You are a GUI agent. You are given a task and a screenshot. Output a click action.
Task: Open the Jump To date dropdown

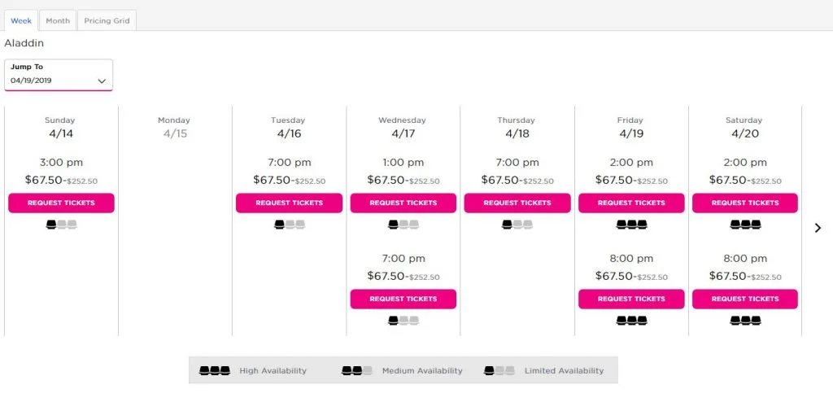(59, 75)
